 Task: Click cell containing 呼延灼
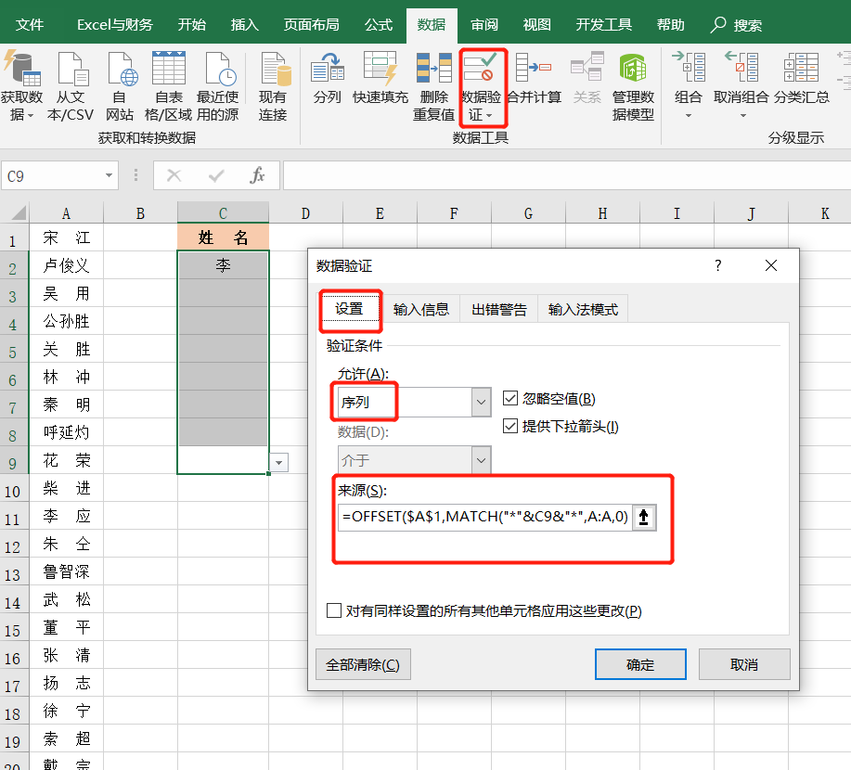(x=66, y=432)
